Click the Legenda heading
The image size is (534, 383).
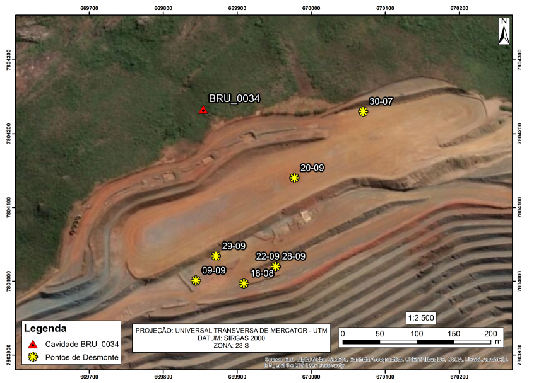click(45, 329)
